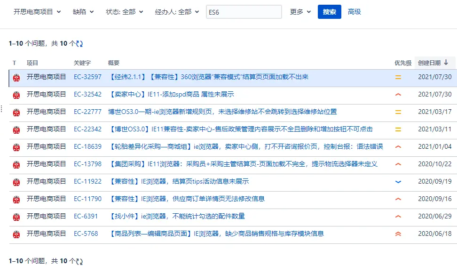Screen dimensions: 457x266
Task: Click high priority icon for EC-32542
Action: click(398, 95)
